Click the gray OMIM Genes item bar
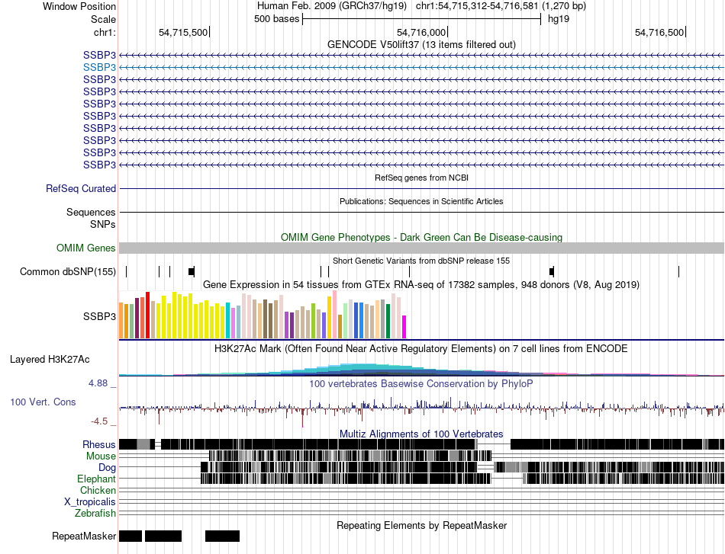The height and width of the screenshot is (554, 725). tap(421, 248)
